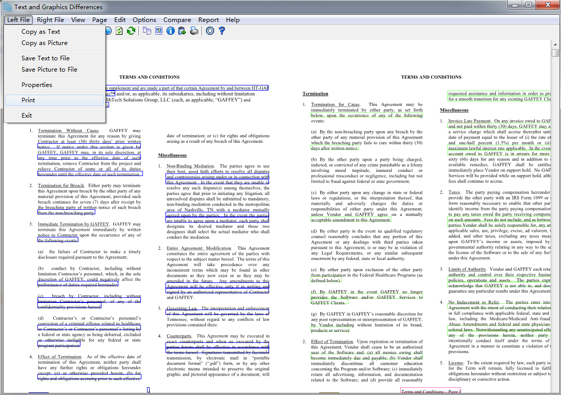Open settings via the gear toolbar icon
The image size is (561, 395).
click(x=210, y=31)
